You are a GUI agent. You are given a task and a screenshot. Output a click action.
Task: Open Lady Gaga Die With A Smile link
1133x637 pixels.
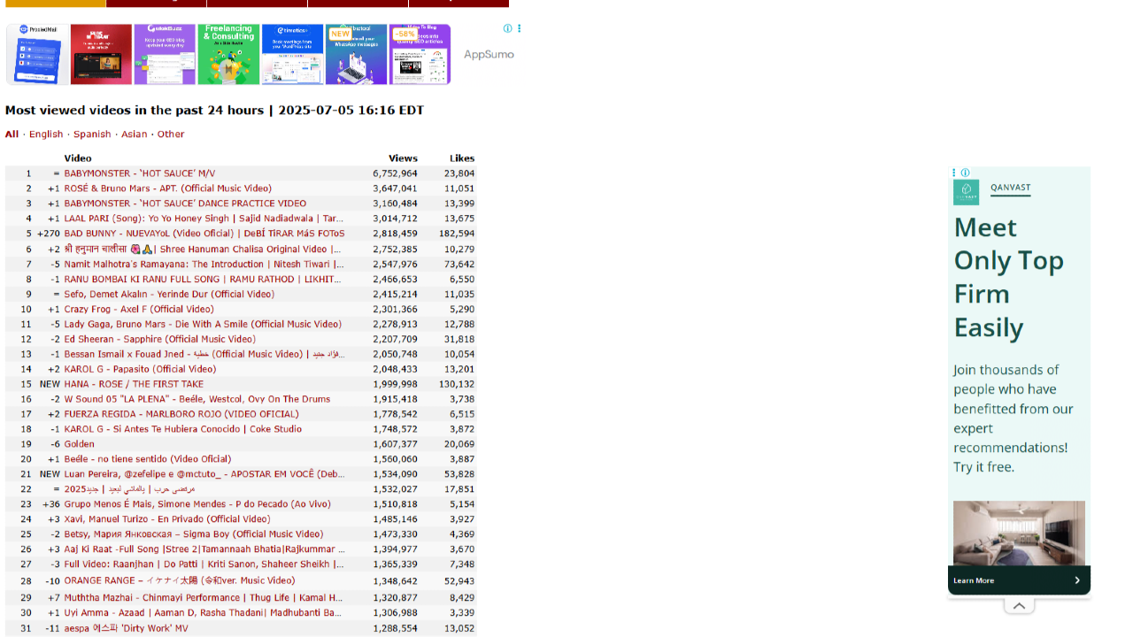(203, 324)
